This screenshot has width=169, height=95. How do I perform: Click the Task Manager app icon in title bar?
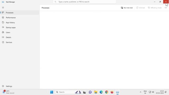coord(3,2)
